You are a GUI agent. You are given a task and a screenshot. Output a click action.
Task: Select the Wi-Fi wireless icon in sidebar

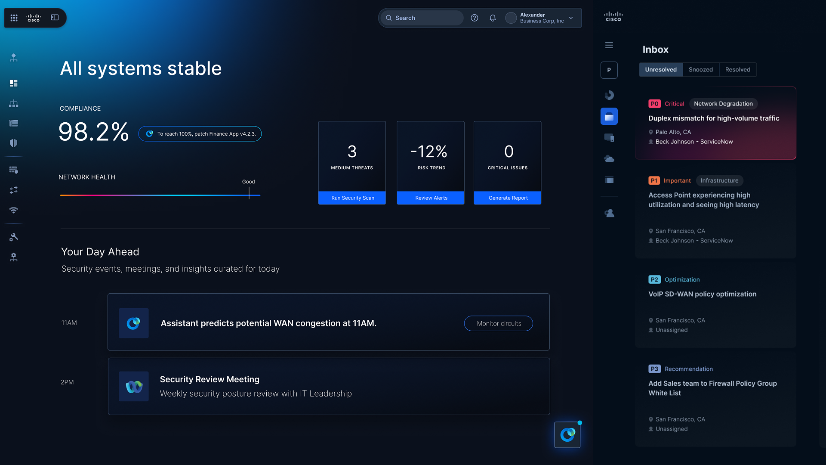coord(14,210)
